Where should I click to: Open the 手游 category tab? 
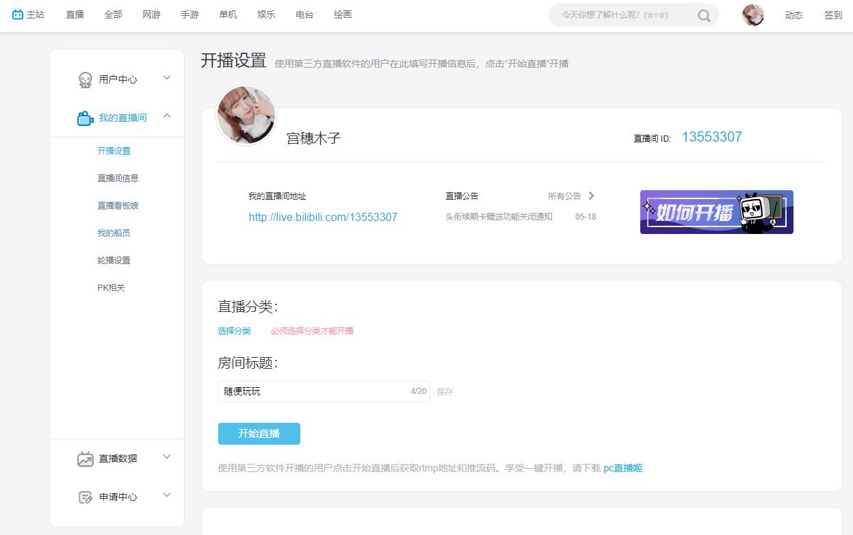(x=189, y=14)
